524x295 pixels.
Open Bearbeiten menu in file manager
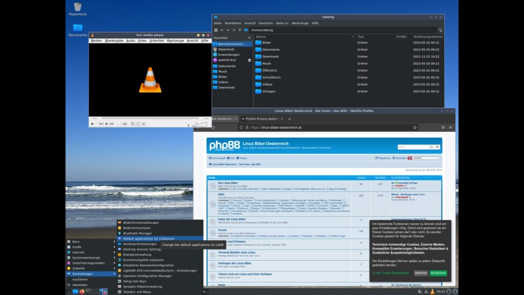tap(233, 23)
